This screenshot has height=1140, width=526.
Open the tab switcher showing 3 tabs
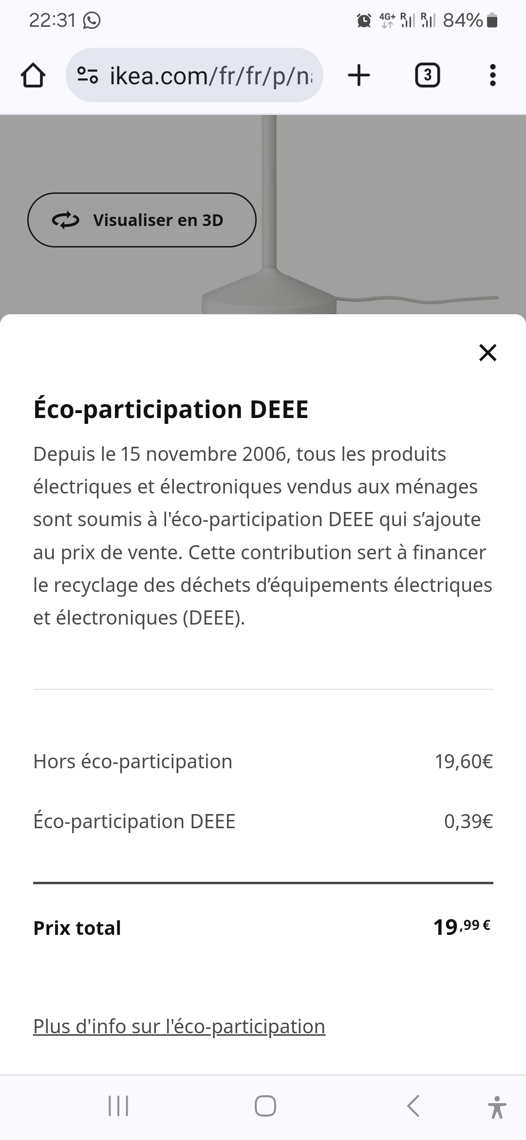coord(427,76)
